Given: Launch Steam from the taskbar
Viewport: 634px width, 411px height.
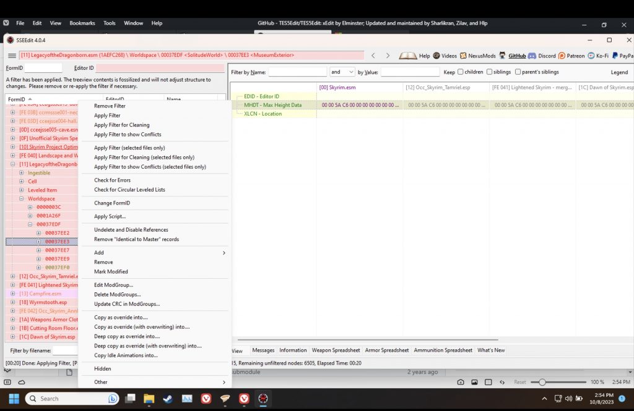Looking at the screenshot, I should 168,399.
